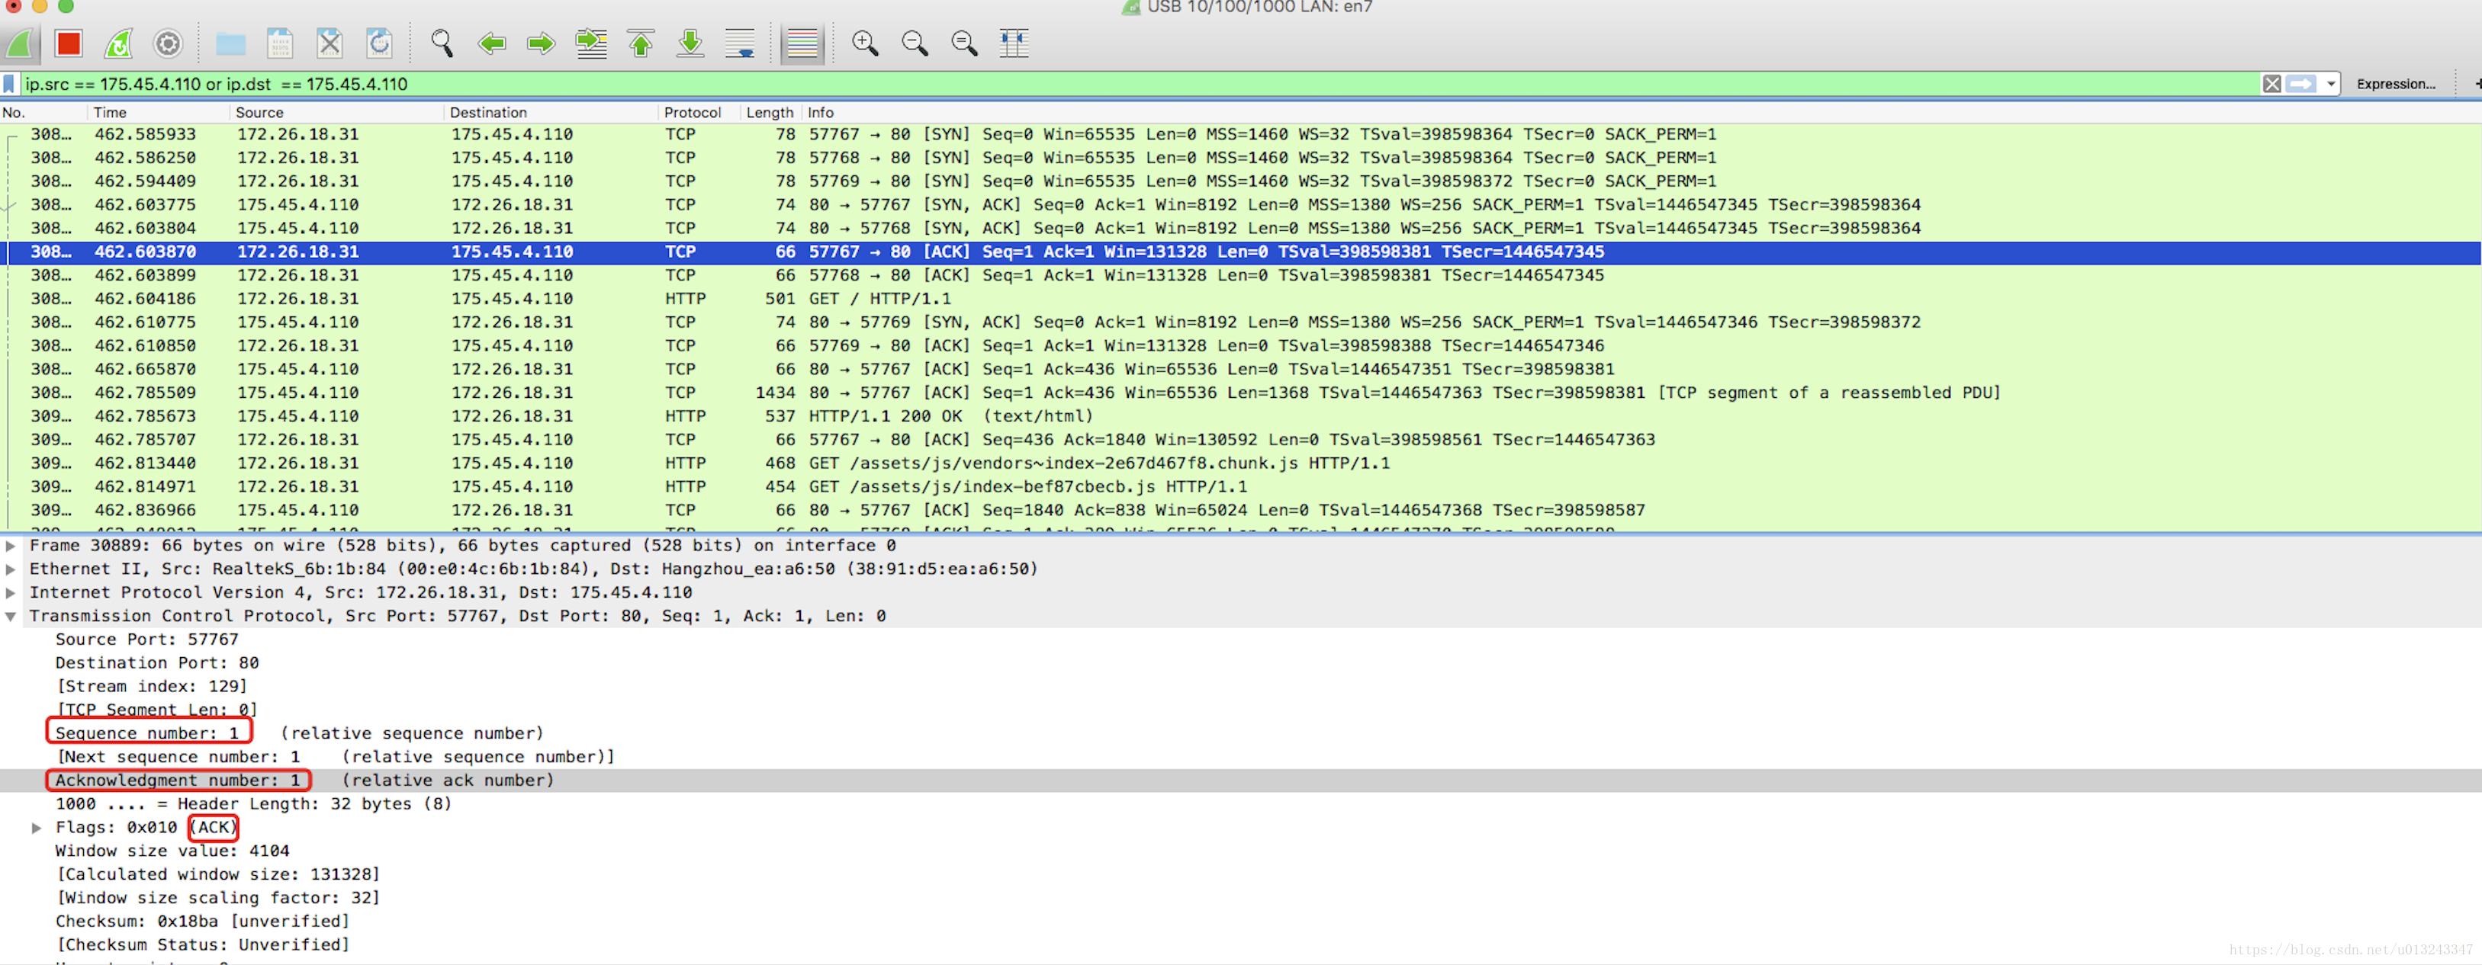The width and height of the screenshot is (2482, 965).
Task: Open the filter Expression dialog
Action: click(x=2395, y=84)
